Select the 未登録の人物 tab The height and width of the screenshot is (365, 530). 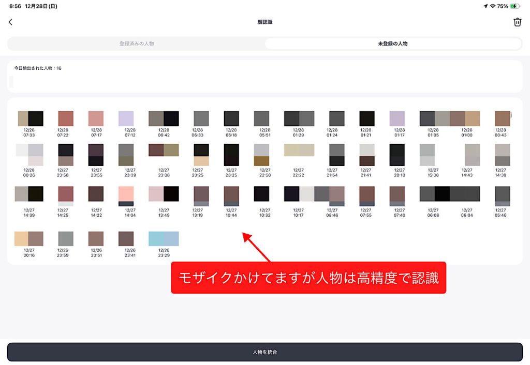click(x=392, y=44)
